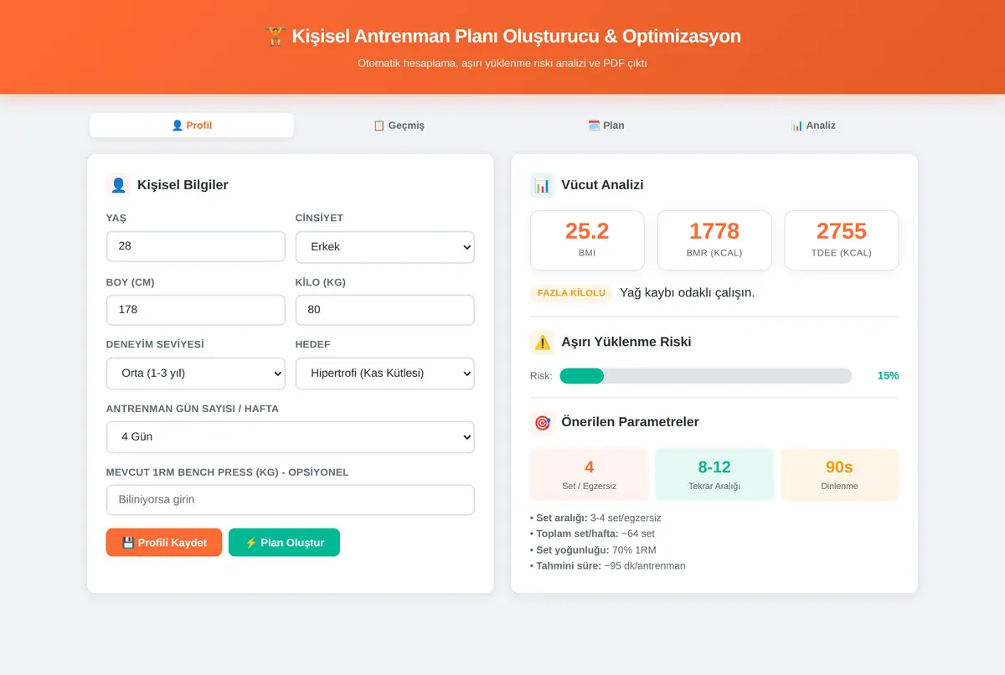
Task: Switch to the Profil tab
Action: point(192,126)
